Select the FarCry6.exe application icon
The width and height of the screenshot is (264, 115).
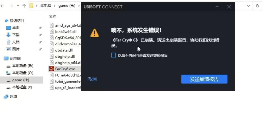52,69
